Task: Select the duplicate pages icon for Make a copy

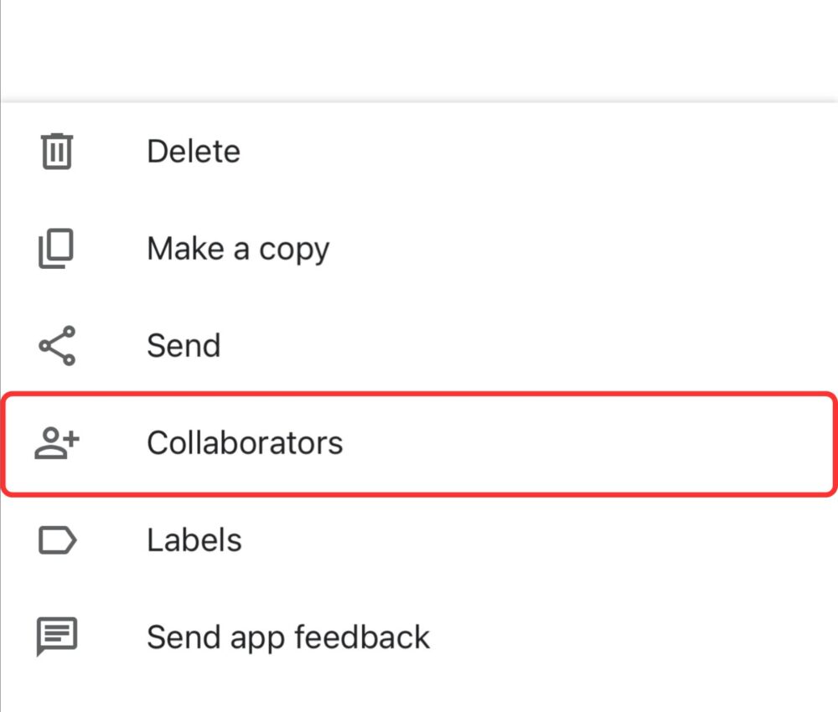Action: pos(54,248)
